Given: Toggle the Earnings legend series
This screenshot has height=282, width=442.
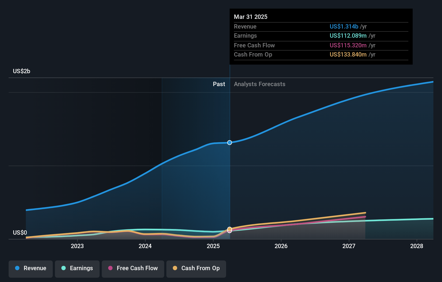Looking at the screenshot, I should click(x=77, y=269).
